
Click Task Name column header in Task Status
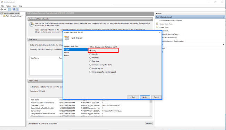34,58
